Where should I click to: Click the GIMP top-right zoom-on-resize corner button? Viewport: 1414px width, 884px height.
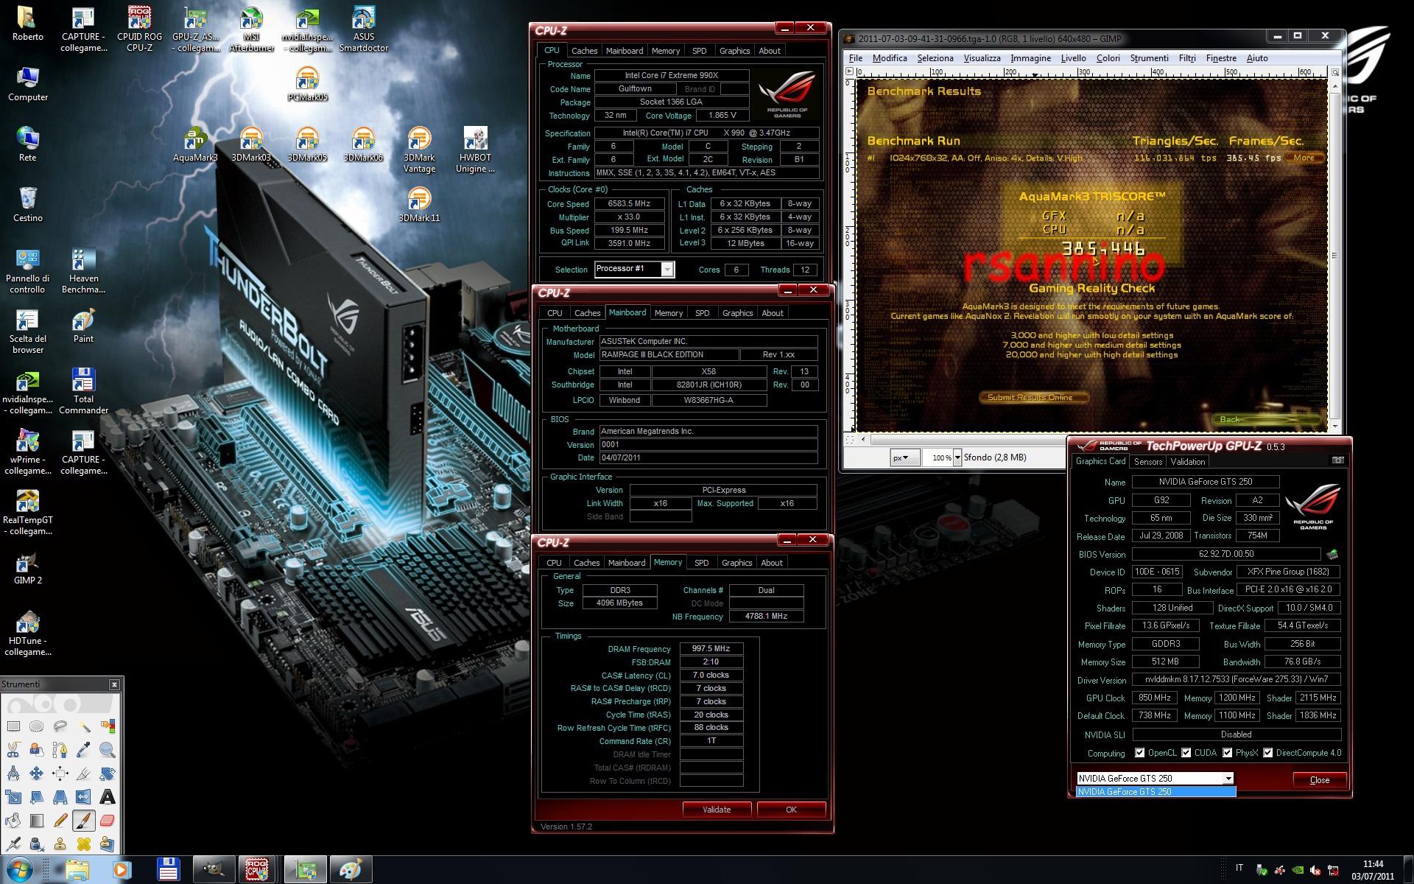(x=1334, y=71)
